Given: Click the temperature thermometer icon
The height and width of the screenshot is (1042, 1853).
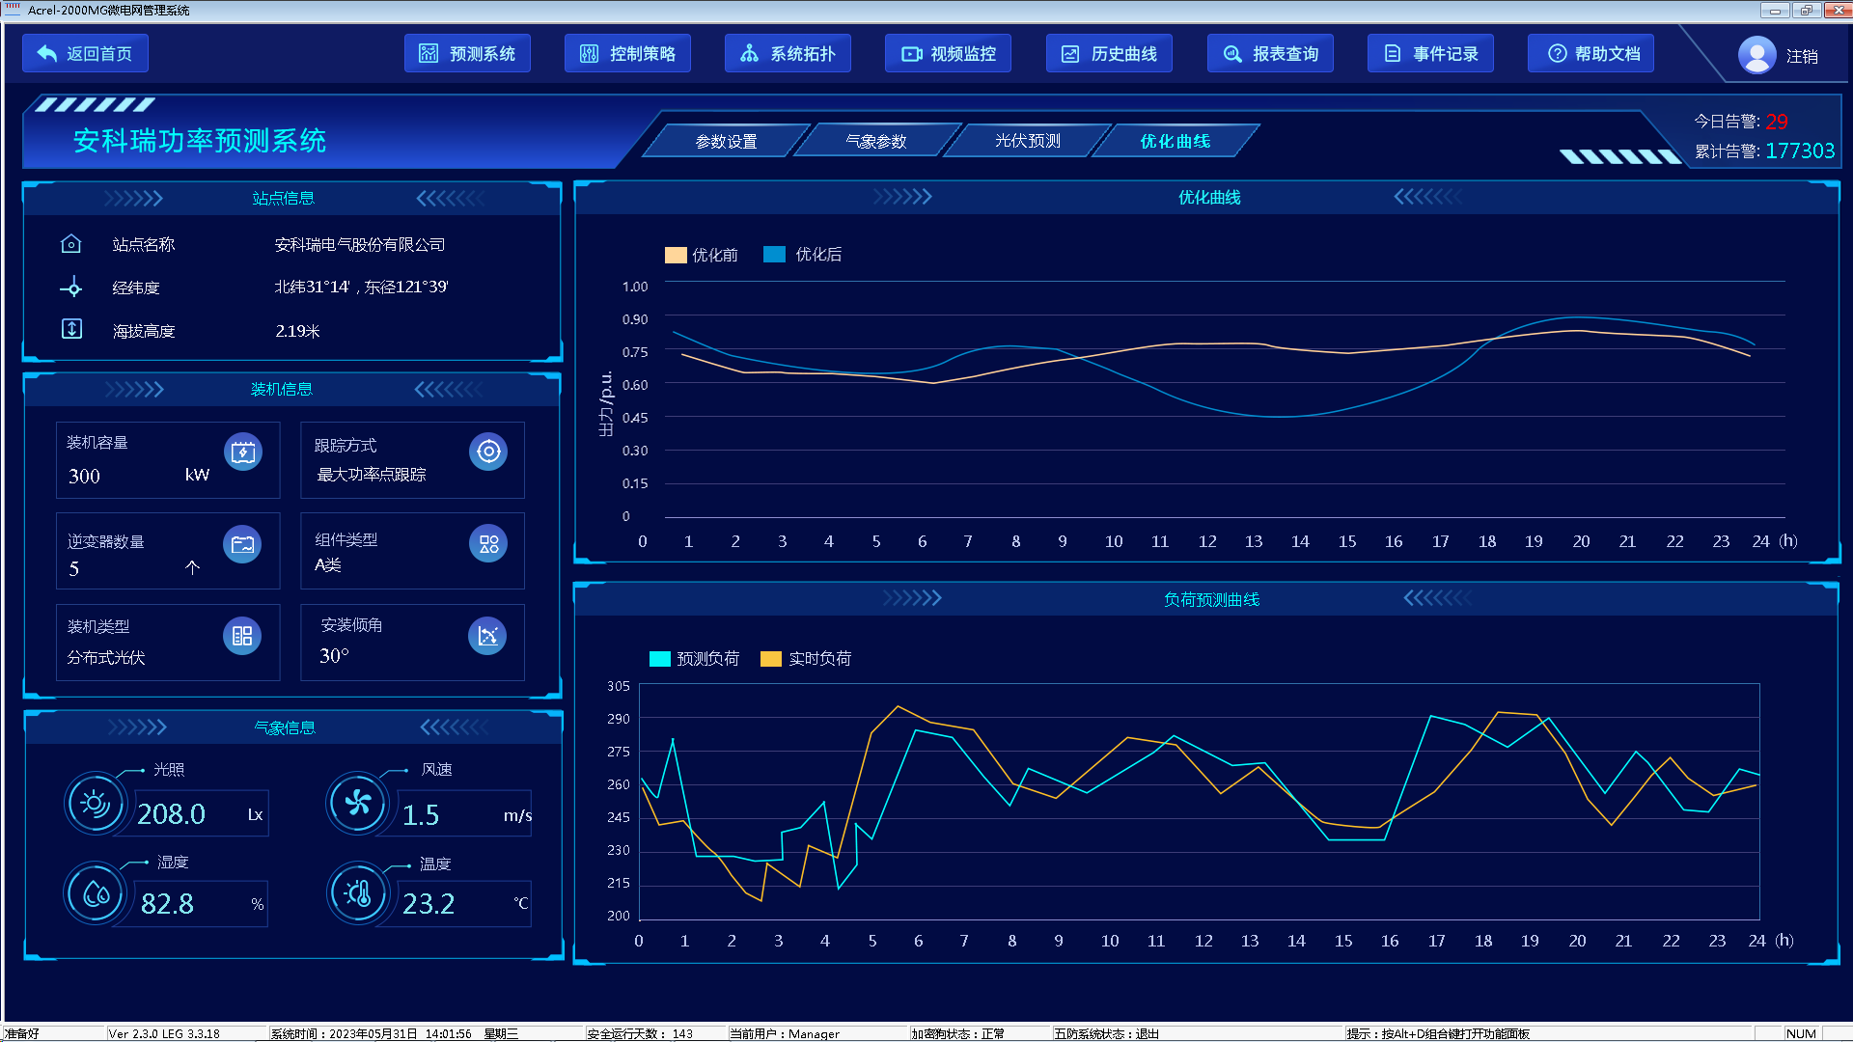Looking at the screenshot, I should pyautogui.click(x=358, y=893).
